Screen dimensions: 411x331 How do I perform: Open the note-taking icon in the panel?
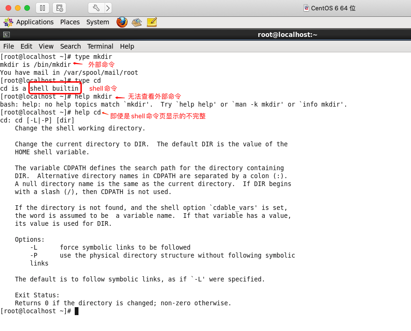pyautogui.click(x=152, y=22)
